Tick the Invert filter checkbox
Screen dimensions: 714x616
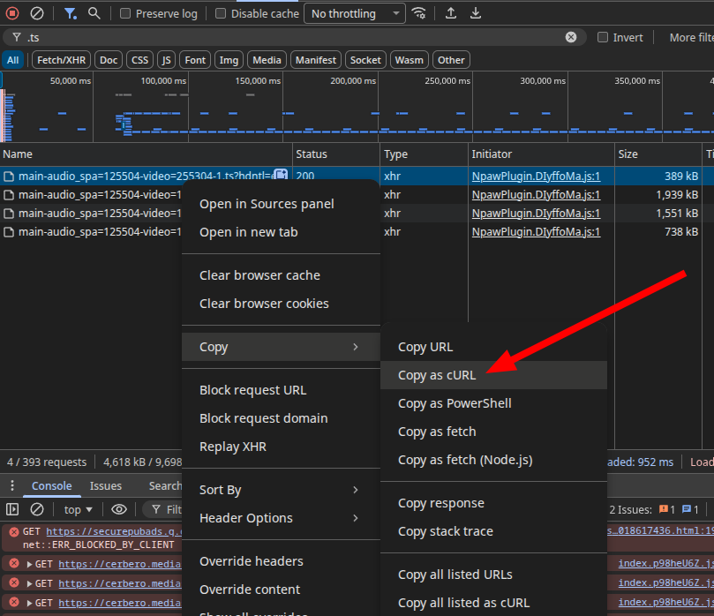603,37
